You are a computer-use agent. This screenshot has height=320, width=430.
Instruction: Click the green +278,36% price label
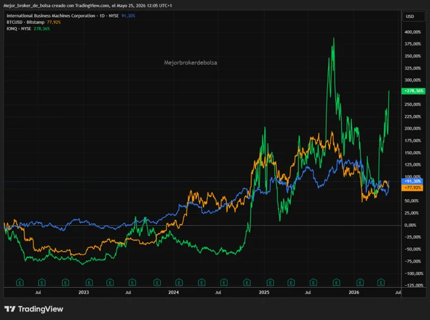click(414, 91)
